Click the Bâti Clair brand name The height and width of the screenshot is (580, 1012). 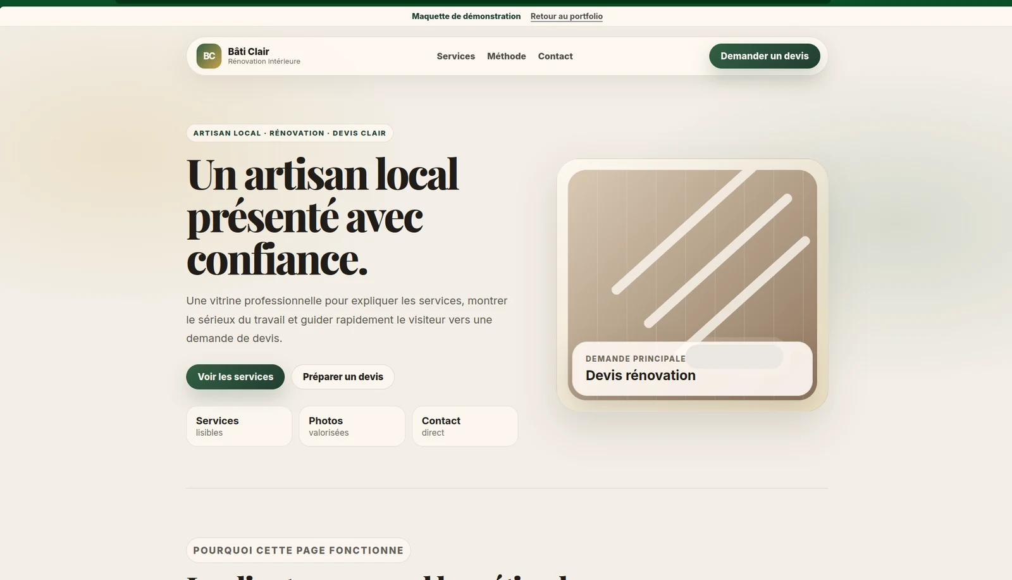pyautogui.click(x=249, y=51)
